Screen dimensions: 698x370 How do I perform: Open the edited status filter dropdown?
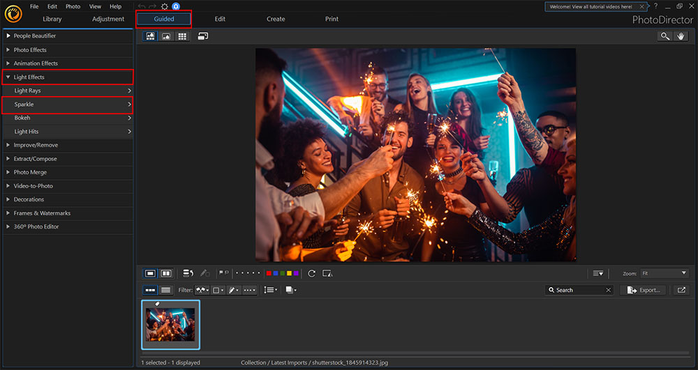233,290
